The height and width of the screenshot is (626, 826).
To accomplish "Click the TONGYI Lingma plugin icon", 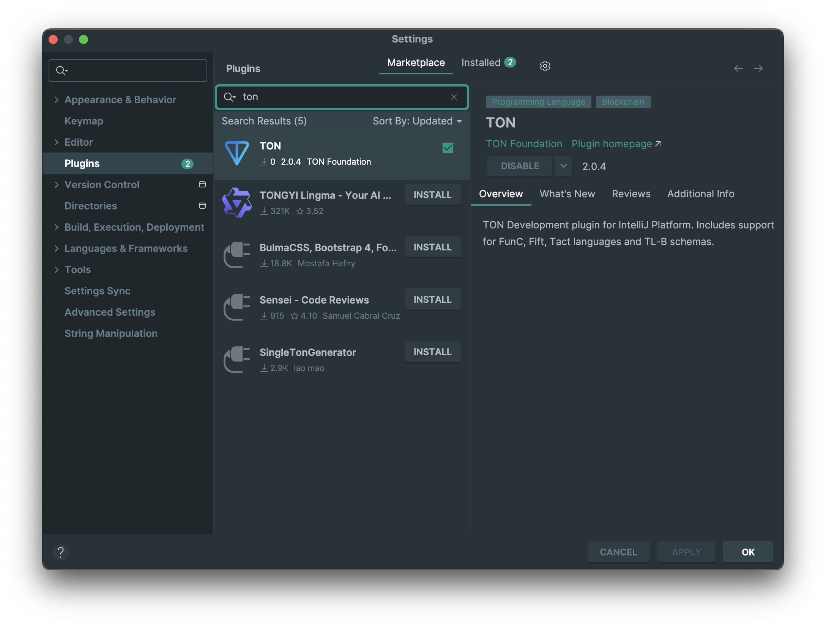I will [237, 202].
